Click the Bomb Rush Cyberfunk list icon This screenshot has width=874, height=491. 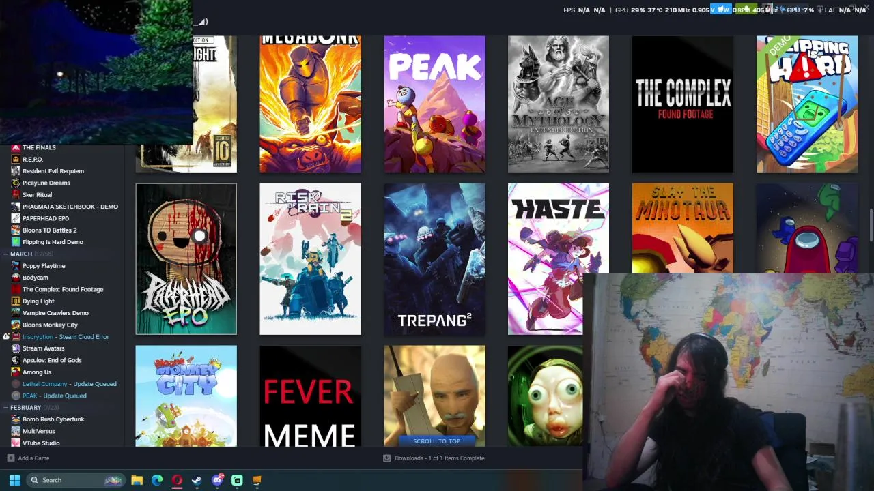click(16, 419)
